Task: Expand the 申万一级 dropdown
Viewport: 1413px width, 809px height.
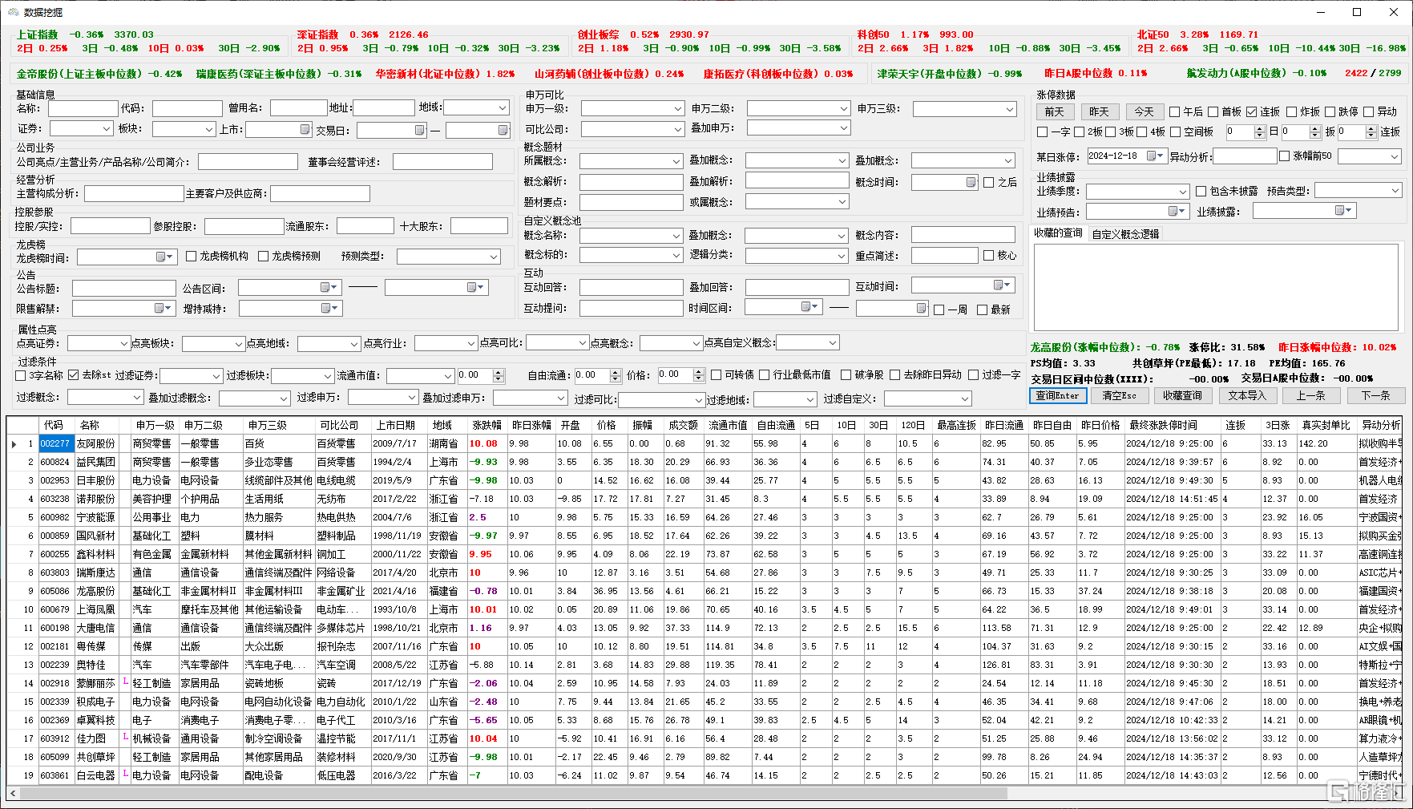Action: 677,108
